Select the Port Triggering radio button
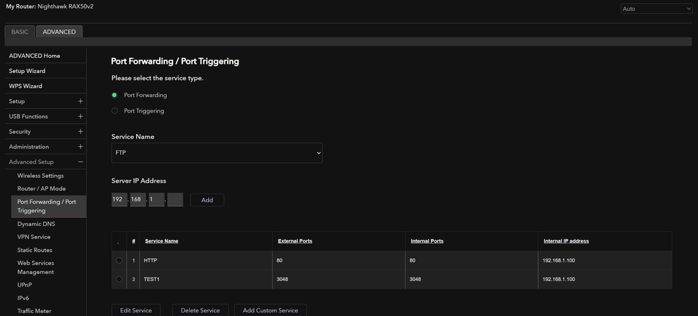The image size is (698, 316). [x=115, y=110]
